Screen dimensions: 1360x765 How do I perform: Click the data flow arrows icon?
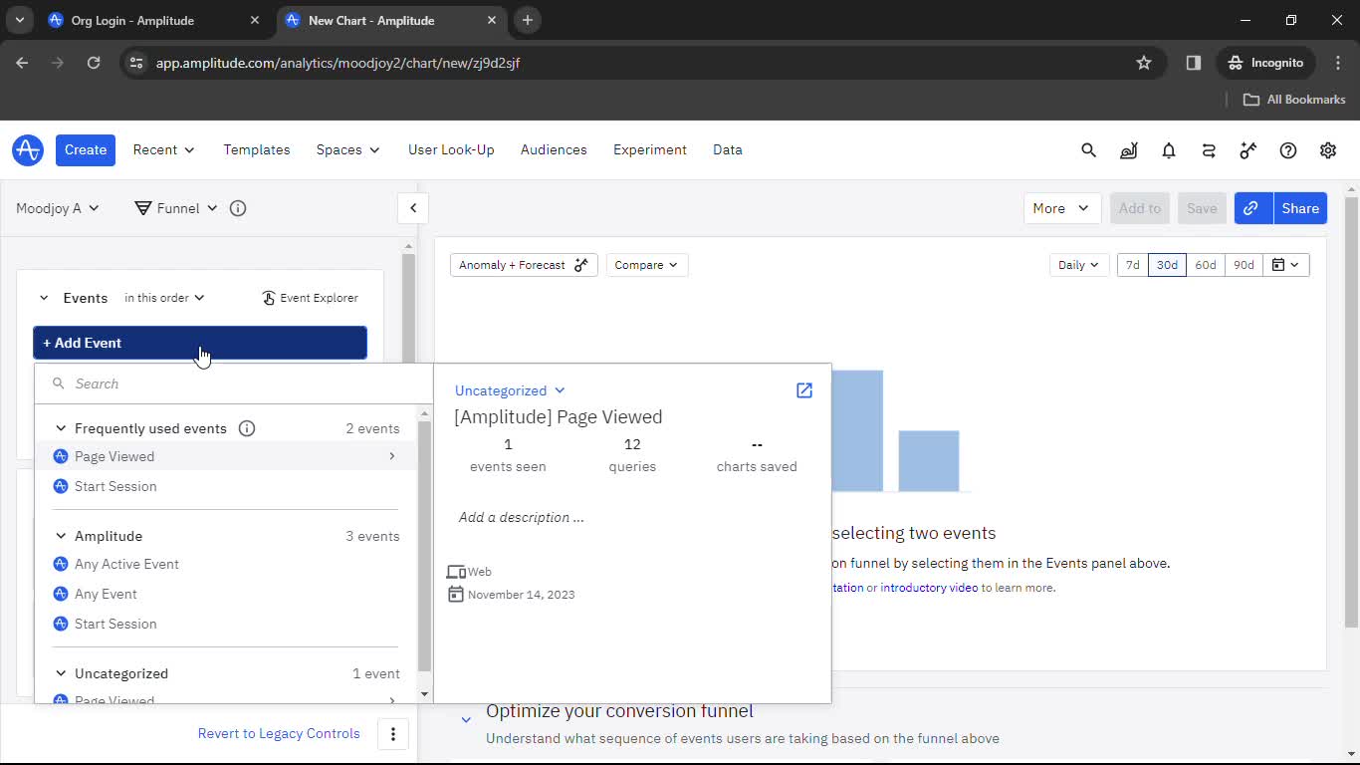(x=1209, y=150)
